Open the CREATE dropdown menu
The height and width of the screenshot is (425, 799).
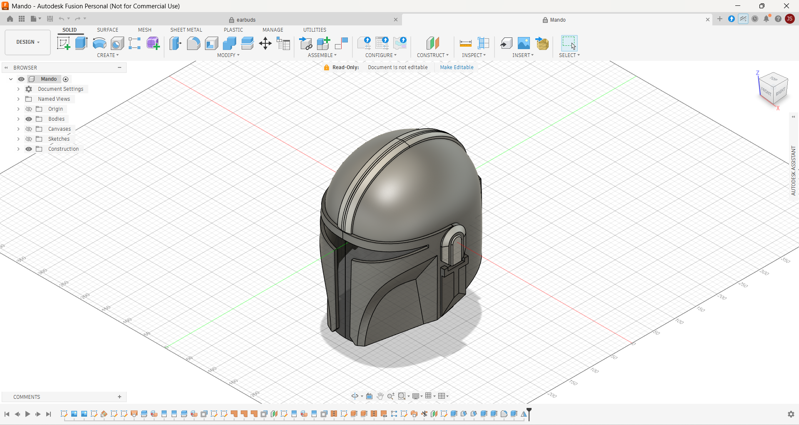pyautogui.click(x=108, y=55)
